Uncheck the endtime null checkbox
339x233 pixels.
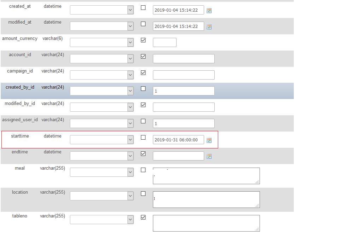[143, 154]
